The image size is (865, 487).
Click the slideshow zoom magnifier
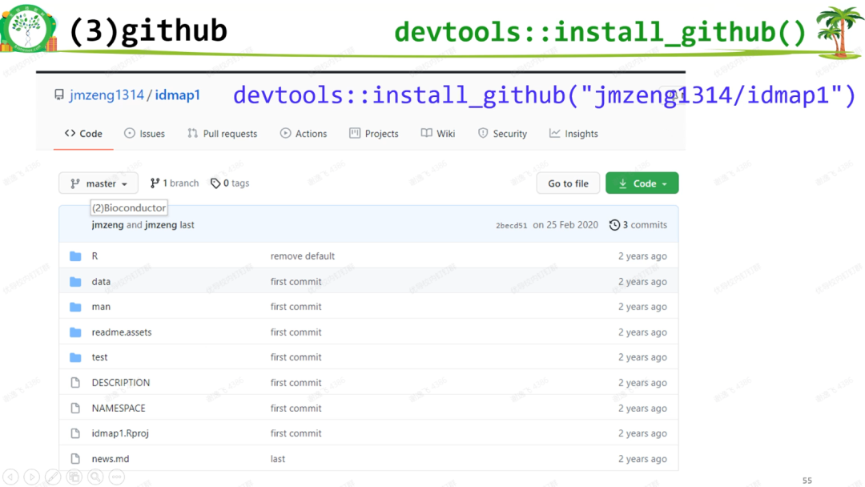pyautogui.click(x=95, y=477)
